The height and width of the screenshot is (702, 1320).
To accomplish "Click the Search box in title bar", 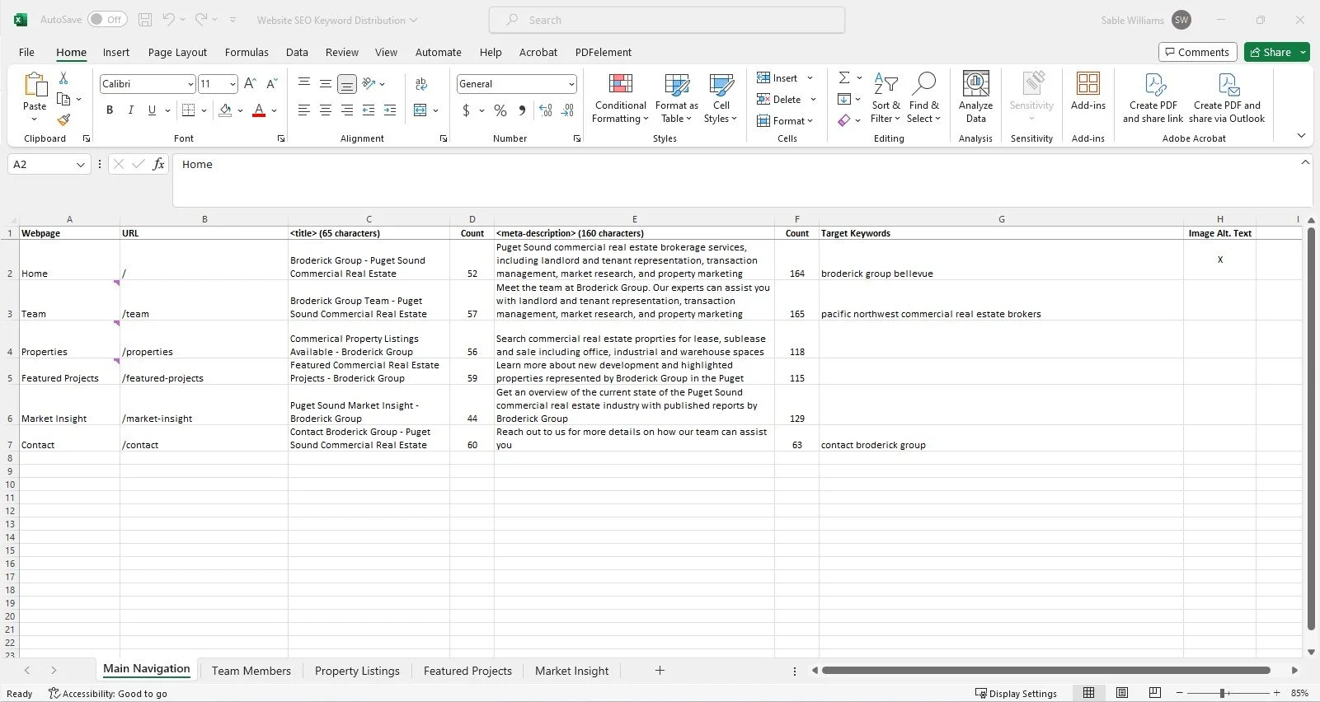I will coord(667,20).
